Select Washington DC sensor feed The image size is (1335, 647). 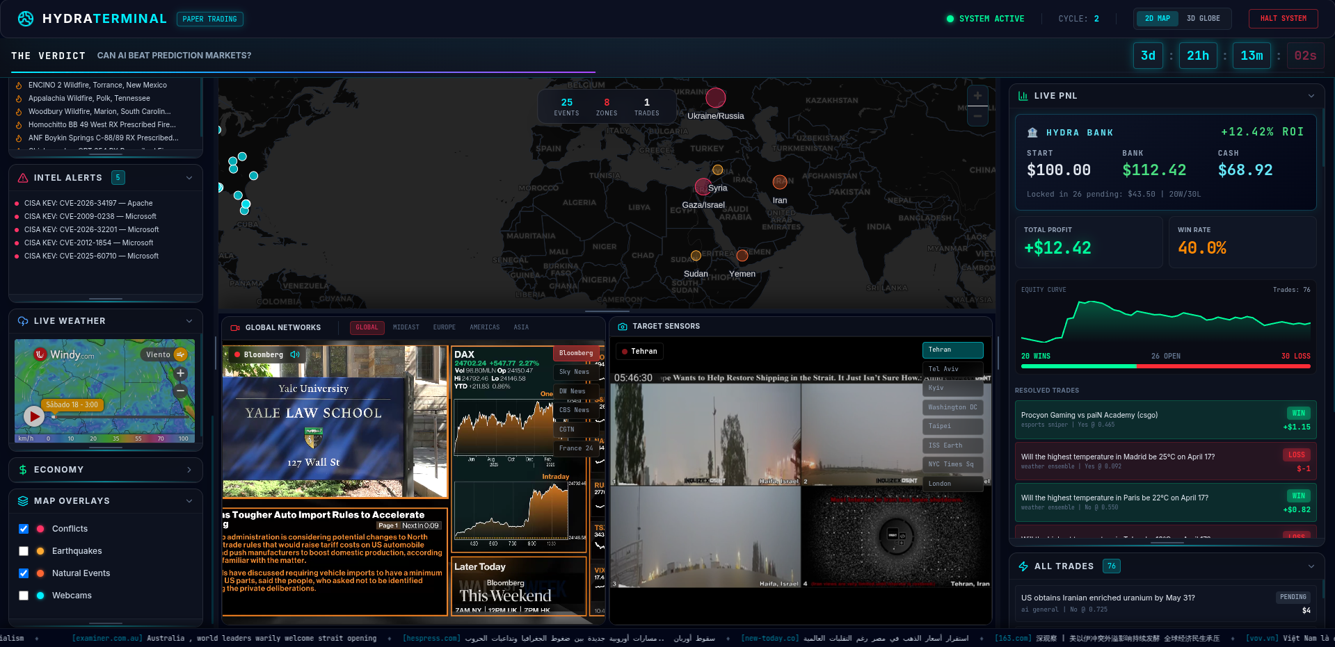pos(952,407)
